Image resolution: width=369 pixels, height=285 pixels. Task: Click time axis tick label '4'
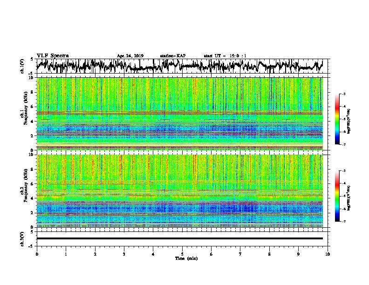pos(153,254)
